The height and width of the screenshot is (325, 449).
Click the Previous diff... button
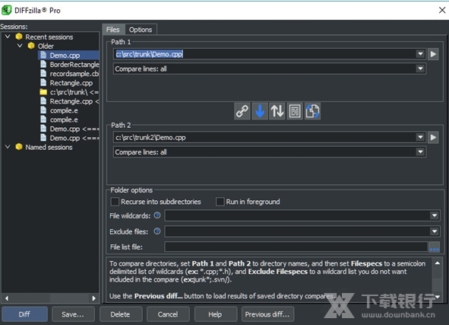[267, 314]
